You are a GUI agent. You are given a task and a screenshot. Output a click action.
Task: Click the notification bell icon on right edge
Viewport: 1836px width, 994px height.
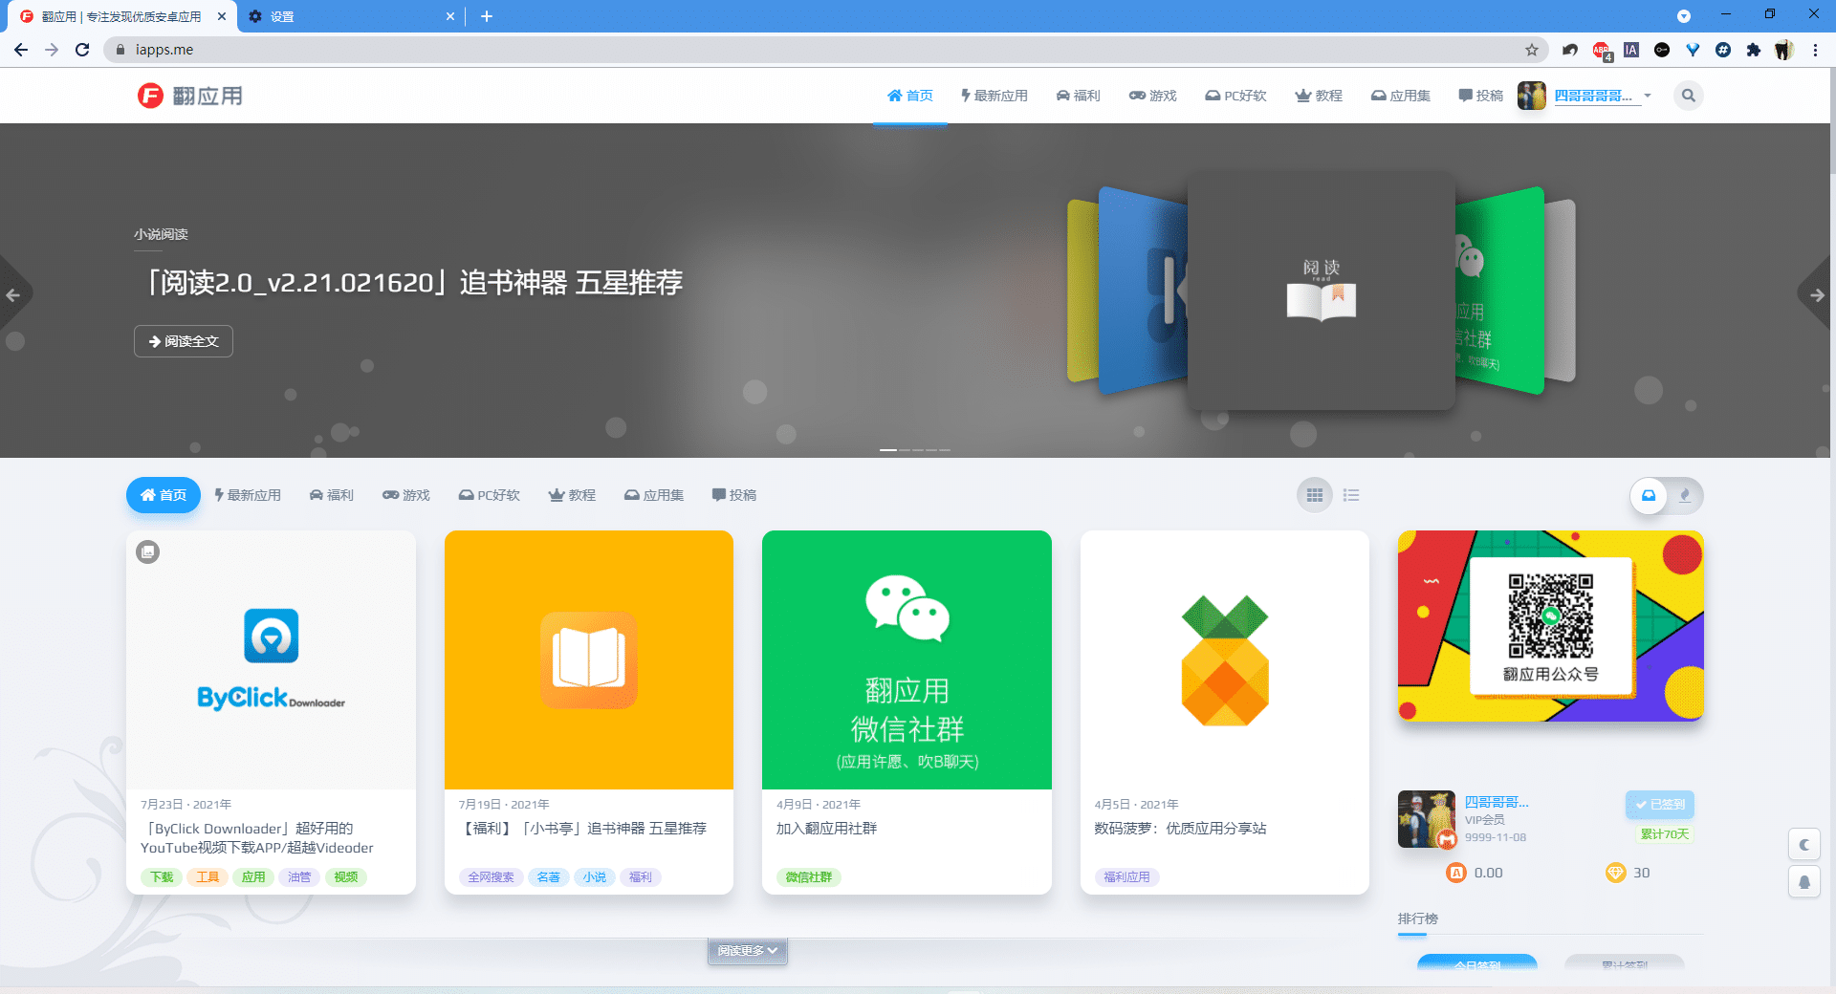coord(1803,882)
